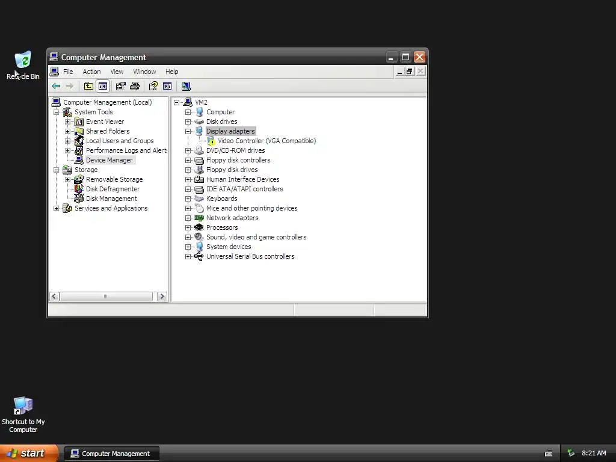Open the File menu

(x=68, y=72)
